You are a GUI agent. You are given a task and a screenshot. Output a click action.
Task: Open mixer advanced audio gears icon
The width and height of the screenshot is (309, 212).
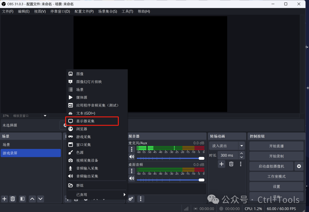(131, 199)
